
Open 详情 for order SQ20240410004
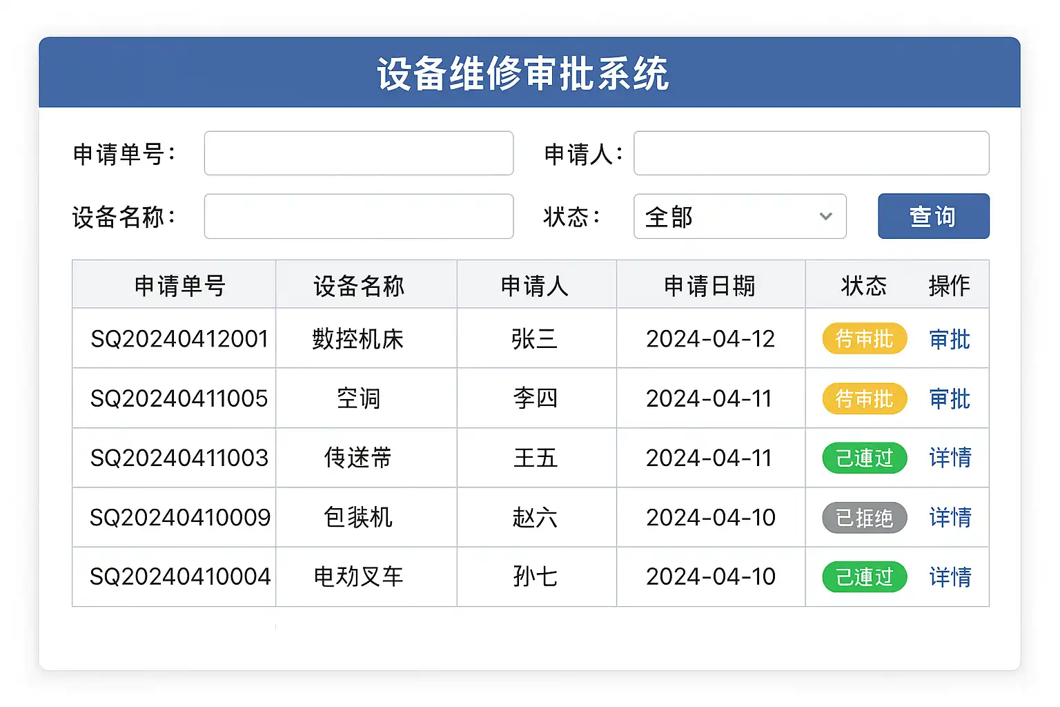[950, 577]
